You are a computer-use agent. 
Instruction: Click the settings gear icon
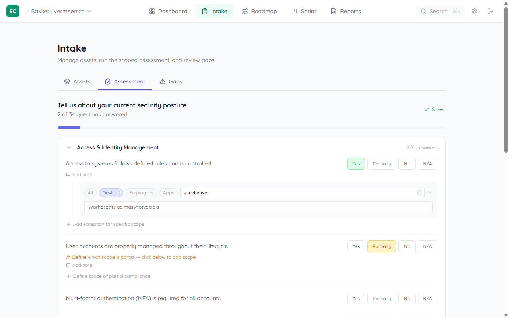coord(474,11)
